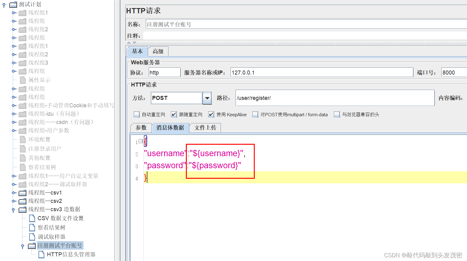Expand the 线程组1——用户自定义变量 node

pyautogui.click(x=13, y=176)
